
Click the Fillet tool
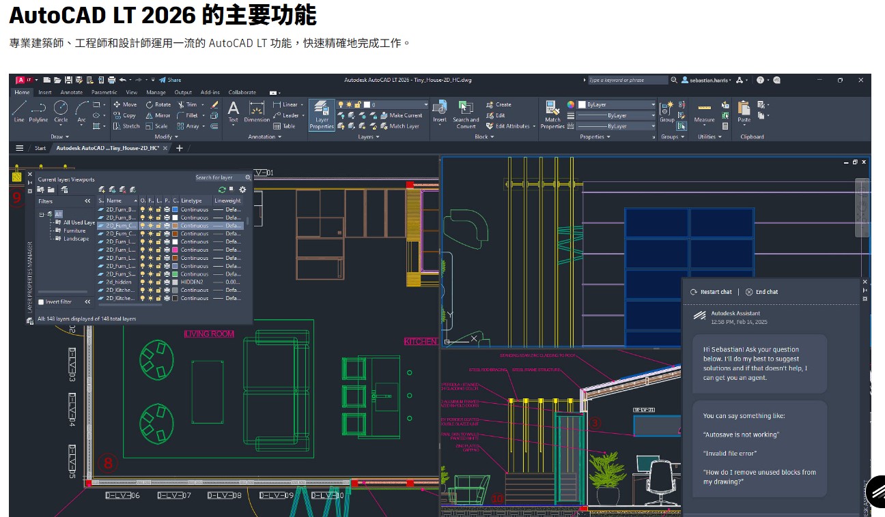tap(188, 115)
